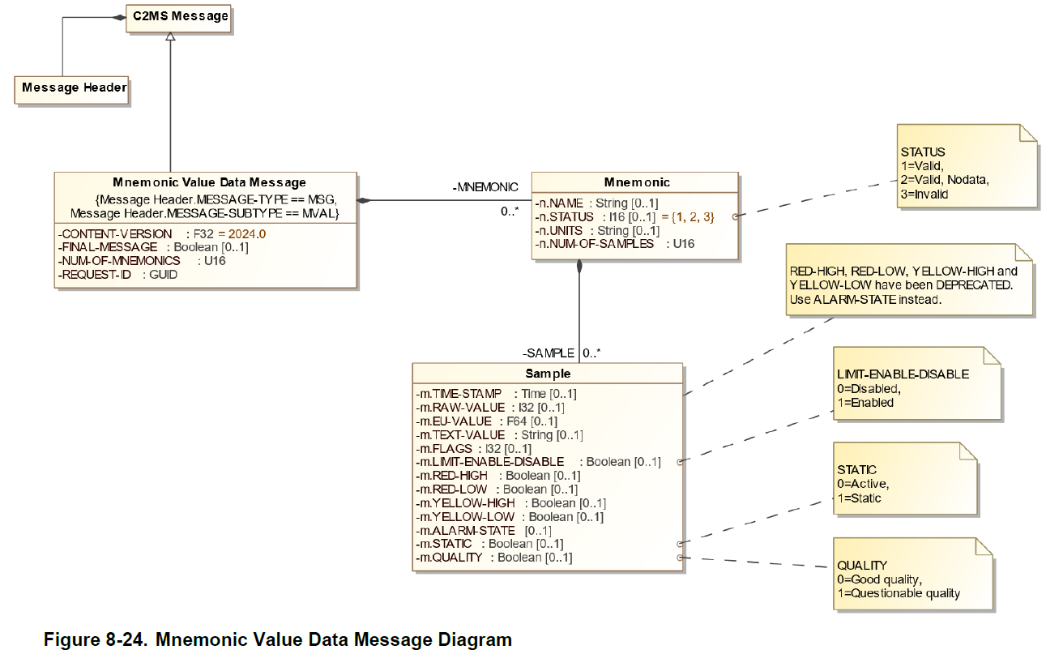The width and height of the screenshot is (1046, 654).
Task: Click the composition diamond beside Mnemonic Value Data Message
Action: point(365,200)
